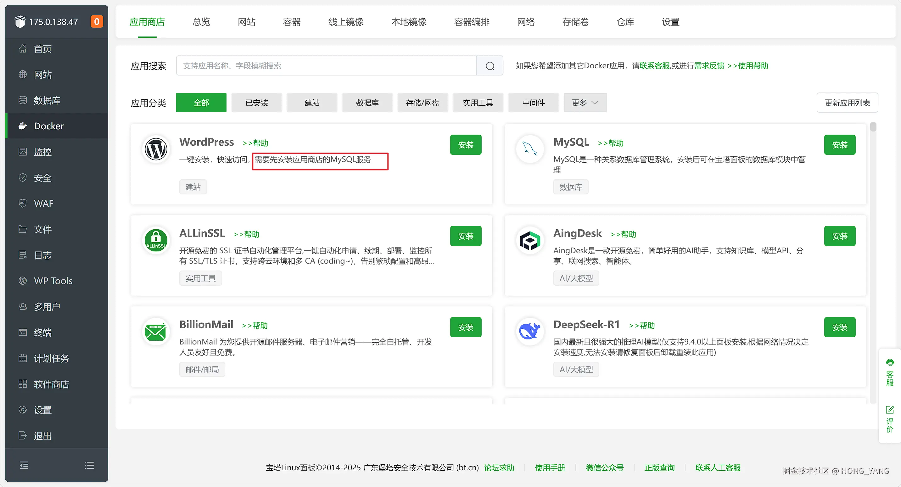Collapse the sidebar menu icon

pos(24,465)
